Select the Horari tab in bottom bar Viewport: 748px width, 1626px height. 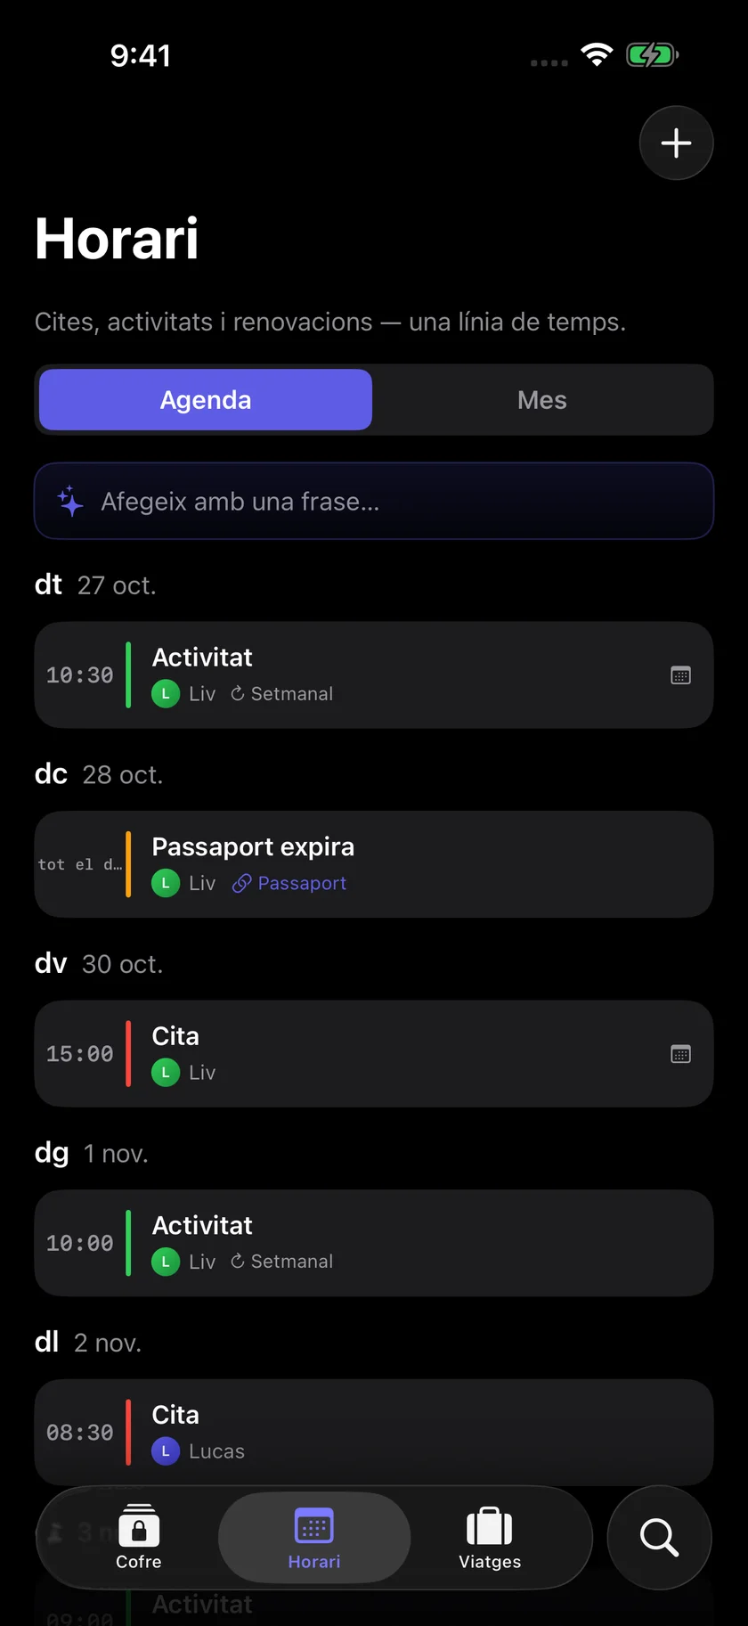point(314,1537)
